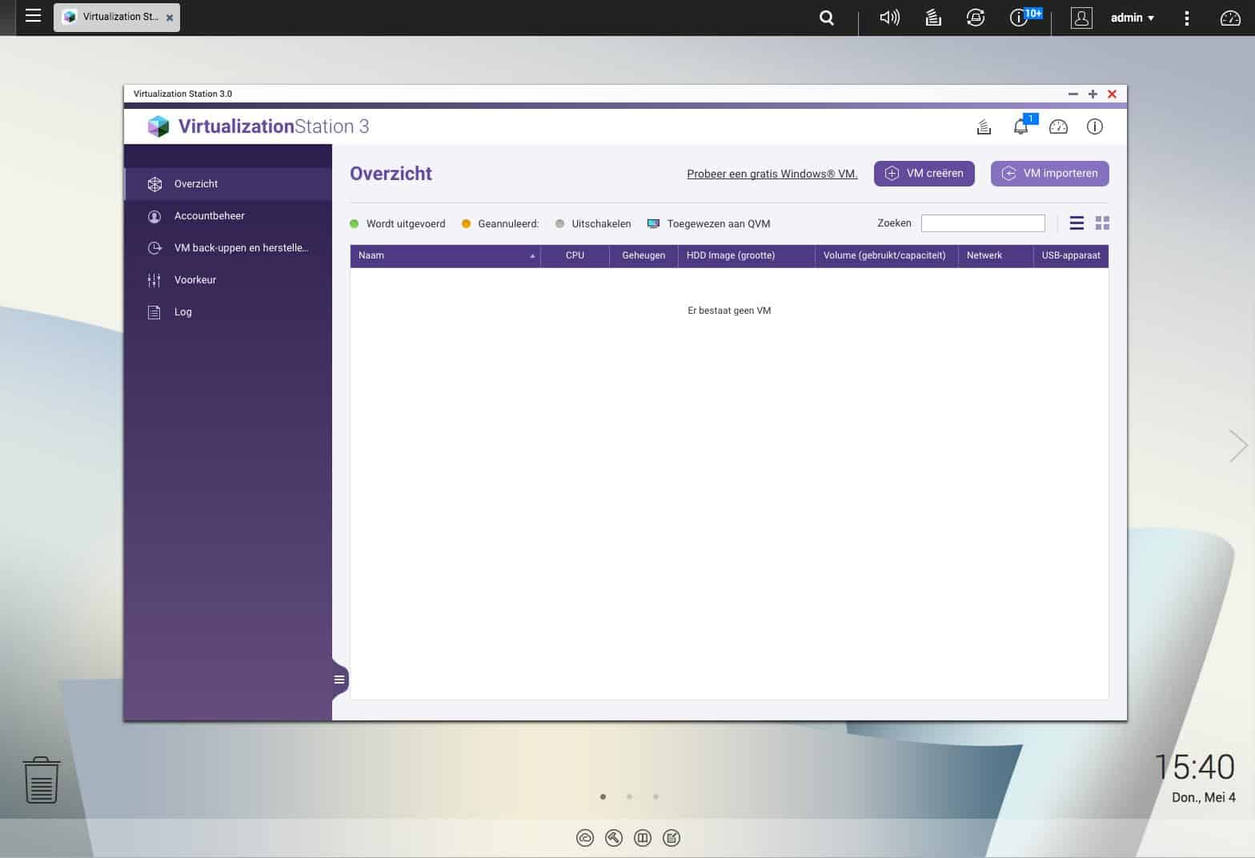Image resolution: width=1255 pixels, height=858 pixels.
Task: Click the VM creëren button
Action: pyautogui.click(x=924, y=174)
